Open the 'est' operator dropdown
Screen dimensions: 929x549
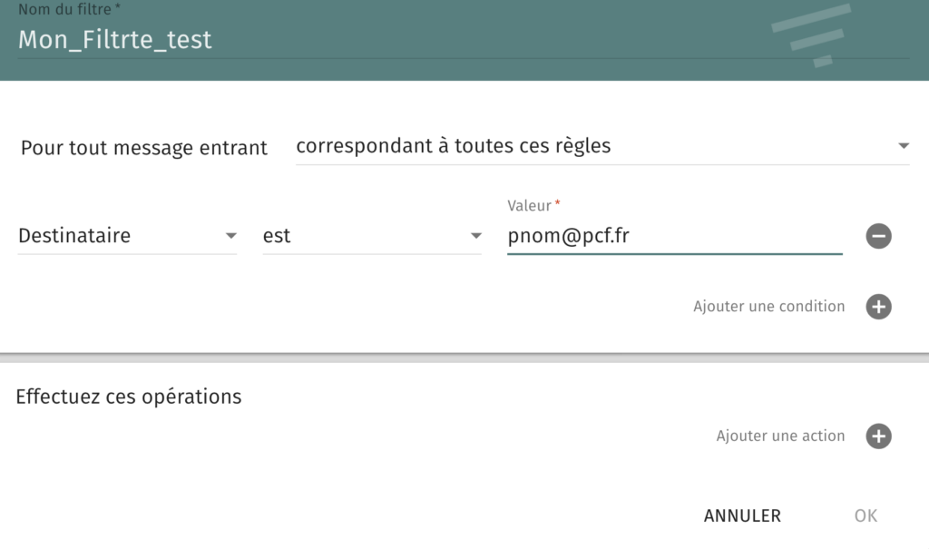pos(372,236)
